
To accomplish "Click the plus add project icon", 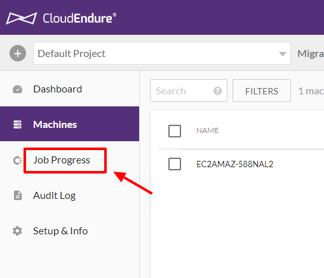I will pyautogui.click(x=18, y=53).
